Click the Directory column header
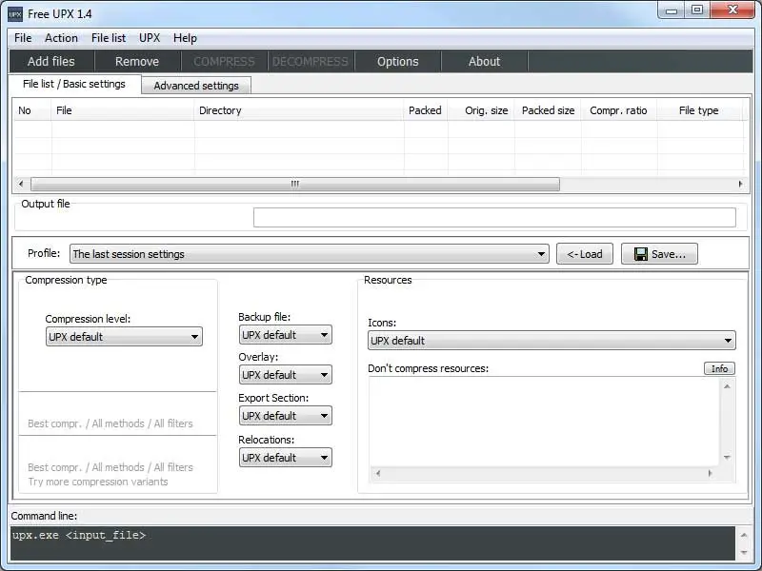The height and width of the screenshot is (571, 762). 299,110
